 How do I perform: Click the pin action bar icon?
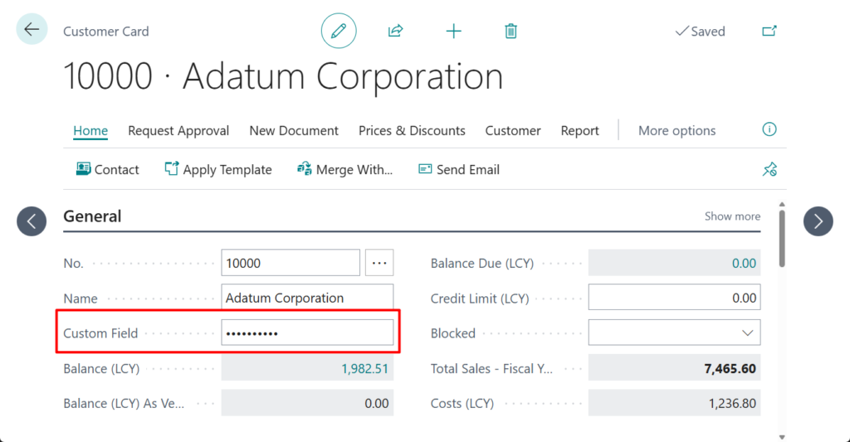pyautogui.click(x=769, y=169)
